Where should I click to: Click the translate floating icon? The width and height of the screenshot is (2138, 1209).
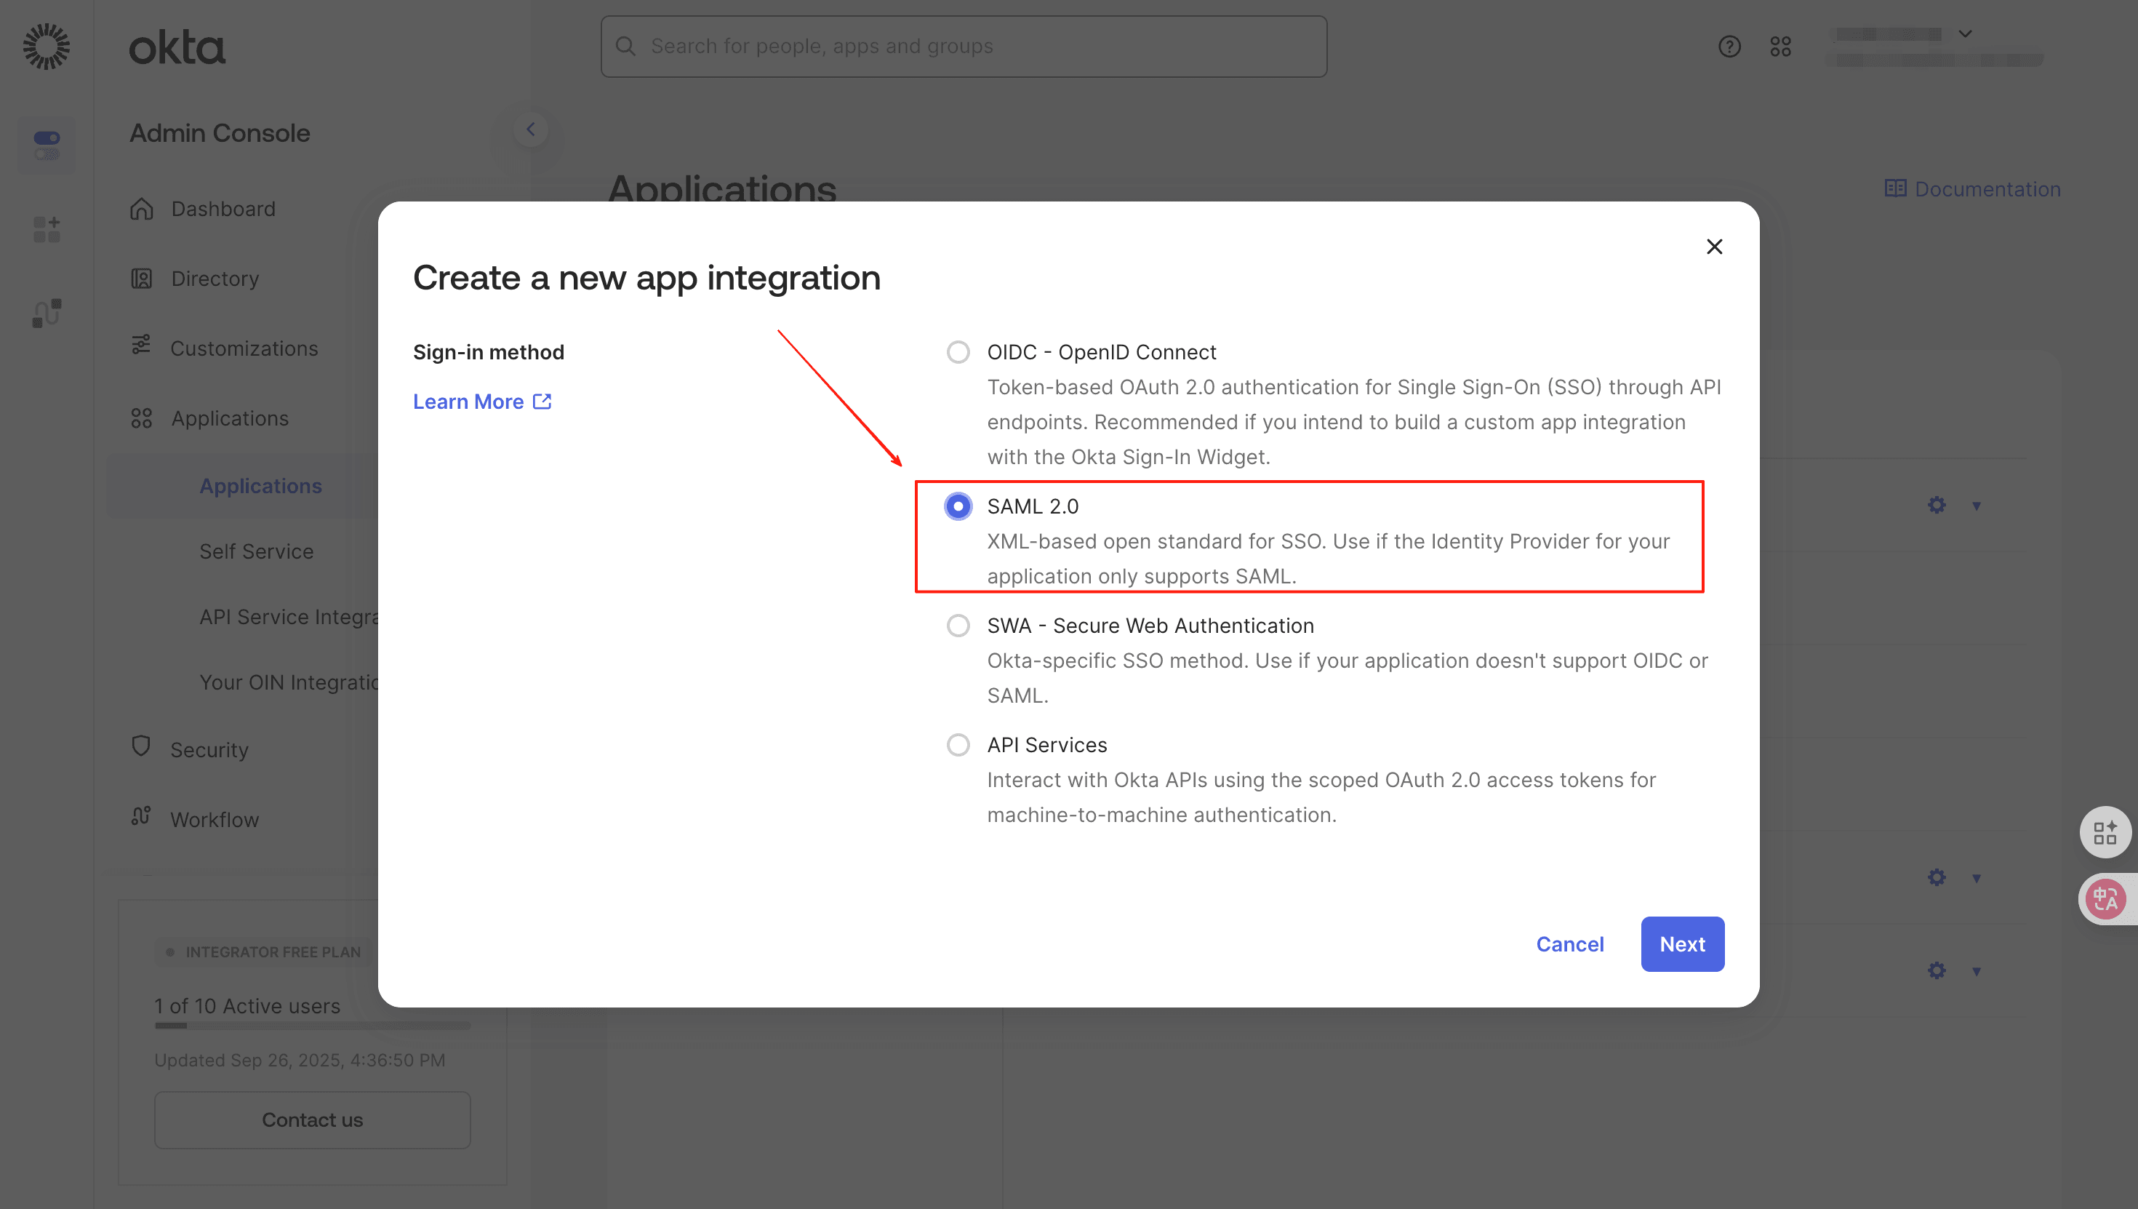click(2105, 898)
